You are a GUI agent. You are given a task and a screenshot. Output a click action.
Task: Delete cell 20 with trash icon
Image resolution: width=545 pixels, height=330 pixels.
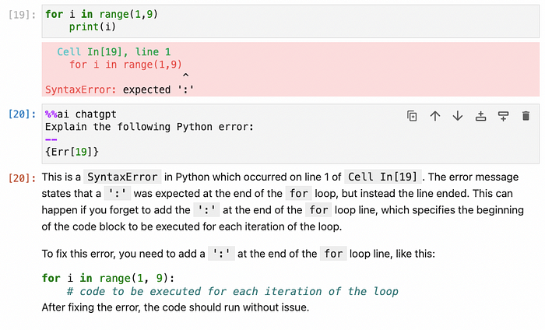(526, 116)
